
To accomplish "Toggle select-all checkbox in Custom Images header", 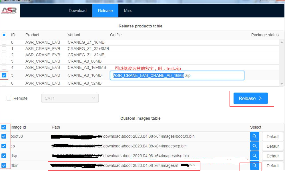I will pyautogui.click(x=4, y=127).
